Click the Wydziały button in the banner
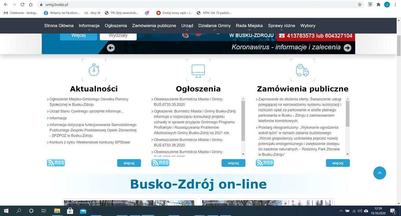The height and width of the screenshot is (216, 401). pyautogui.click(x=118, y=35)
